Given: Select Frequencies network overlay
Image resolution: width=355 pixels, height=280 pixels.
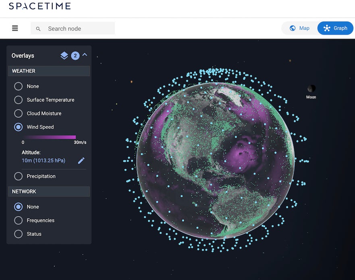Looking at the screenshot, I should pos(19,220).
